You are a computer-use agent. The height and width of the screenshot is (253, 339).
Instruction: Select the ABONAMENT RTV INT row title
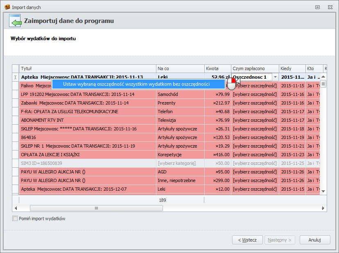coord(88,120)
